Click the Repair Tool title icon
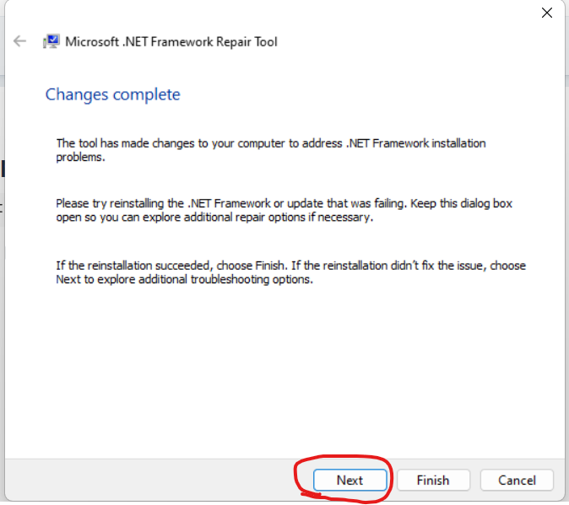Image resolution: width=569 pixels, height=505 pixels. pos(51,41)
